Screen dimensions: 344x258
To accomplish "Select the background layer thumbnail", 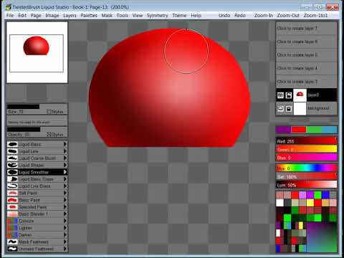I will click(x=300, y=109).
